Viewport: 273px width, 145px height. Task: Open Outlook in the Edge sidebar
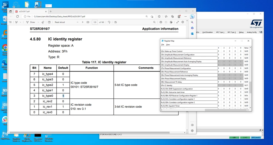[x=192, y=34]
